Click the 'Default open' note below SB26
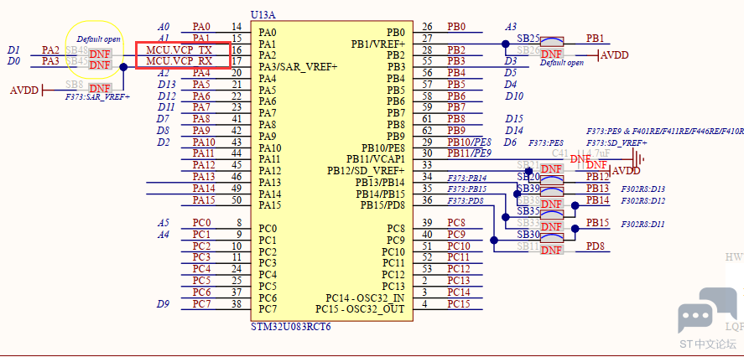This screenshot has height=357, width=744. click(562, 63)
